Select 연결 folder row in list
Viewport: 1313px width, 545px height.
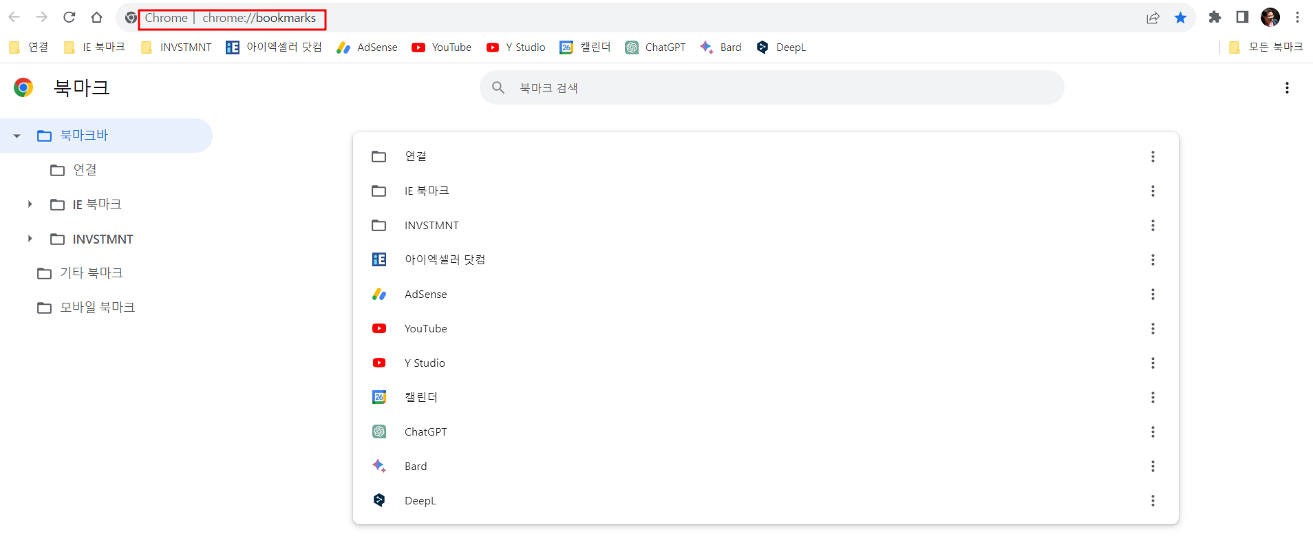[x=766, y=156]
